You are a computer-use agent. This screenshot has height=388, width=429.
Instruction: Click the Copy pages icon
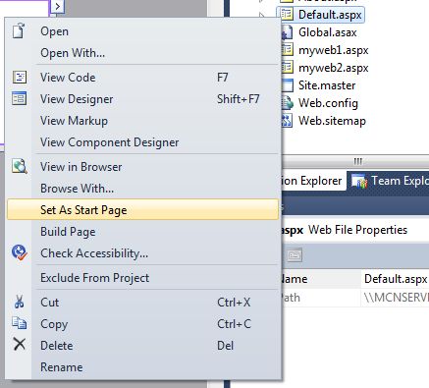20,323
